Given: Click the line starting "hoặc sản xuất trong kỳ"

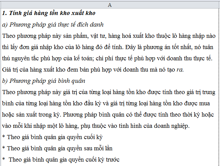Looking at the screenshot, I should click(x=108, y=115).
